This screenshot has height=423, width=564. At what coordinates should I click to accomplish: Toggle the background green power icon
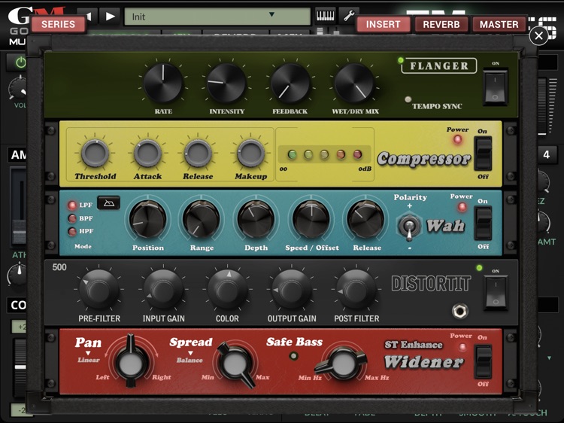point(20,62)
